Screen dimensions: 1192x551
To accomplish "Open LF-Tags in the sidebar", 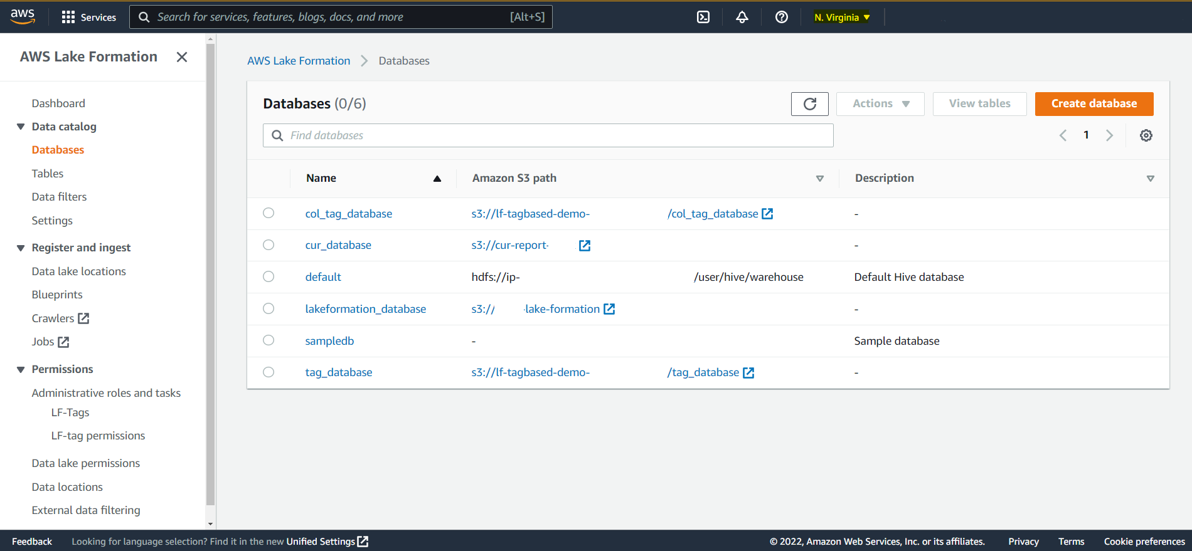I will [x=70, y=412].
